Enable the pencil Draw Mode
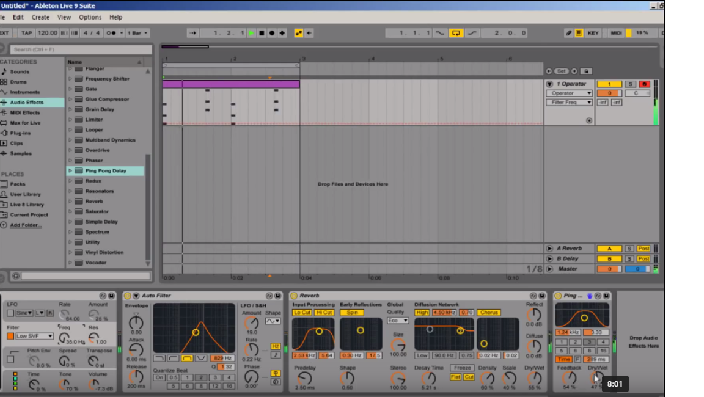The height and width of the screenshot is (397, 704). pyautogui.click(x=568, y=33)
